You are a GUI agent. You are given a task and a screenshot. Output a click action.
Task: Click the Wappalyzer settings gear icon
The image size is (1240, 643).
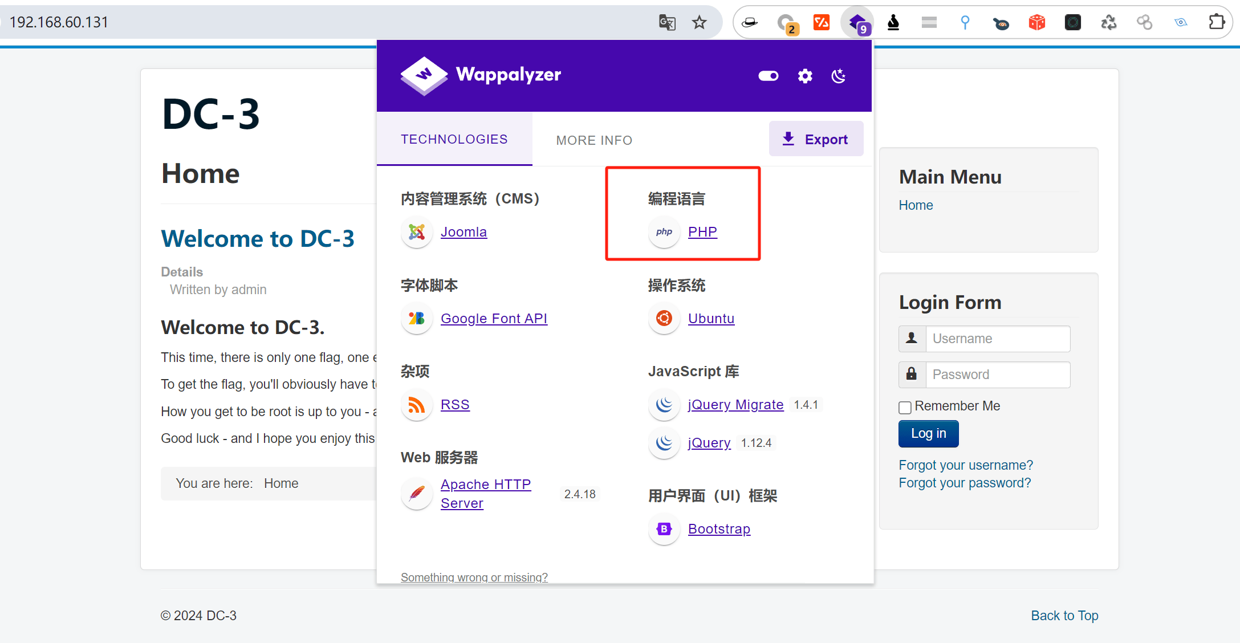pyautogui.click(x=804, y=76)
